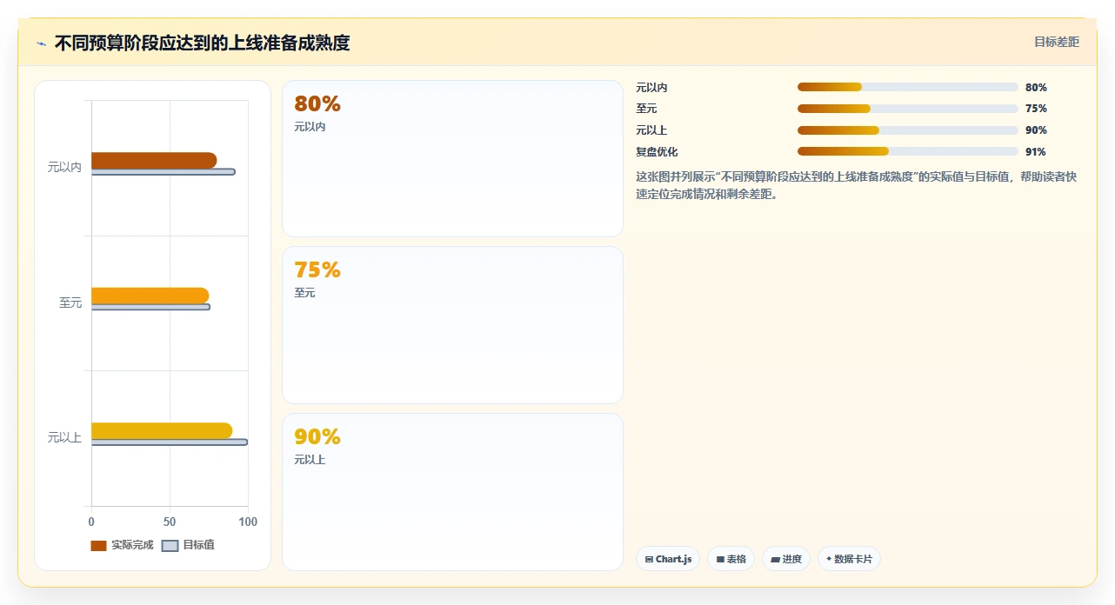Select the 进度 tag chip
This screenshot has width=1115, height=605.
pos(786,559)
